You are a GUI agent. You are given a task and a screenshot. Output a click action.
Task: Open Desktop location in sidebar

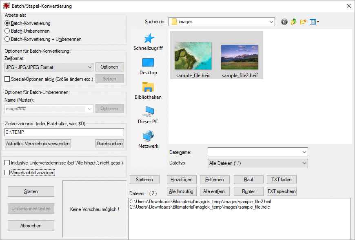(148, 63)
